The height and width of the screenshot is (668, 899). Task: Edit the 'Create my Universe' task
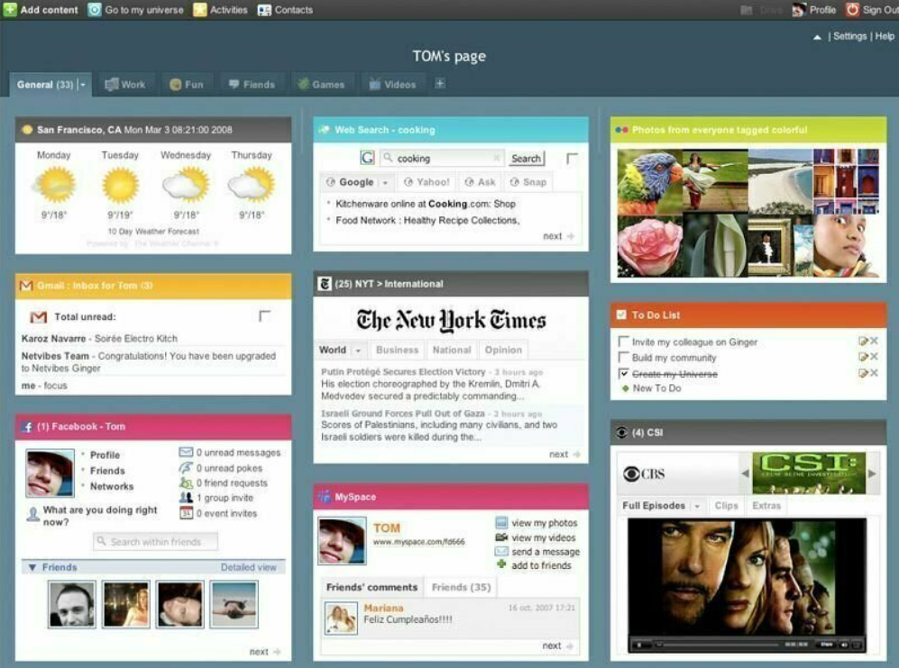[863, 373]
